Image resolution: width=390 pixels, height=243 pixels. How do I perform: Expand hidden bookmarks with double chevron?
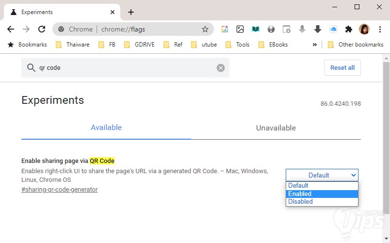(315, 45)
